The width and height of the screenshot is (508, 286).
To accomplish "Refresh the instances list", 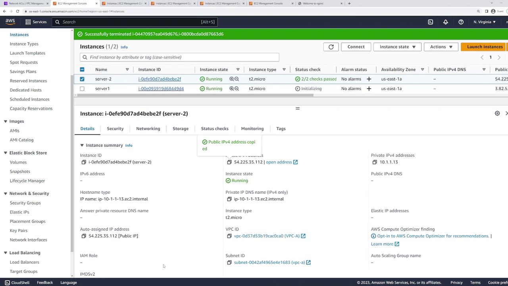I will click(331, 47).
